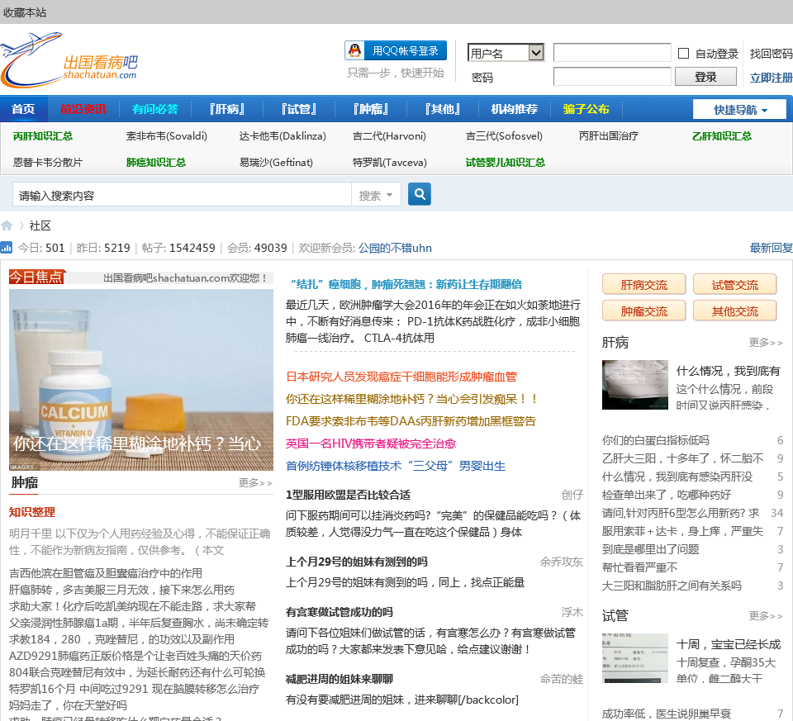Viewport: 793px width, 721px height.
Task: Open the 前沿资讯 nav tab
Action: 83,109
